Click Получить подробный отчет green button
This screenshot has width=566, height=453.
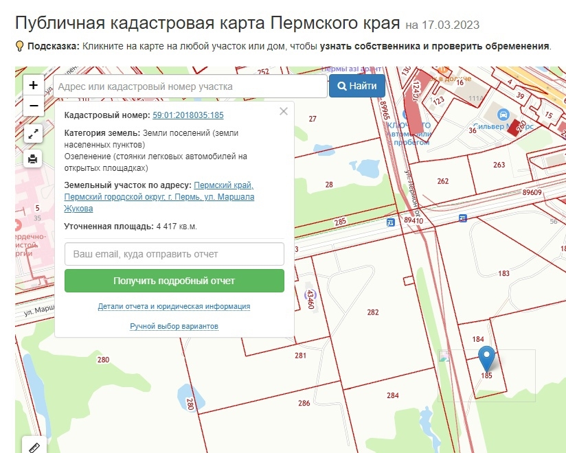click(174, 281)
